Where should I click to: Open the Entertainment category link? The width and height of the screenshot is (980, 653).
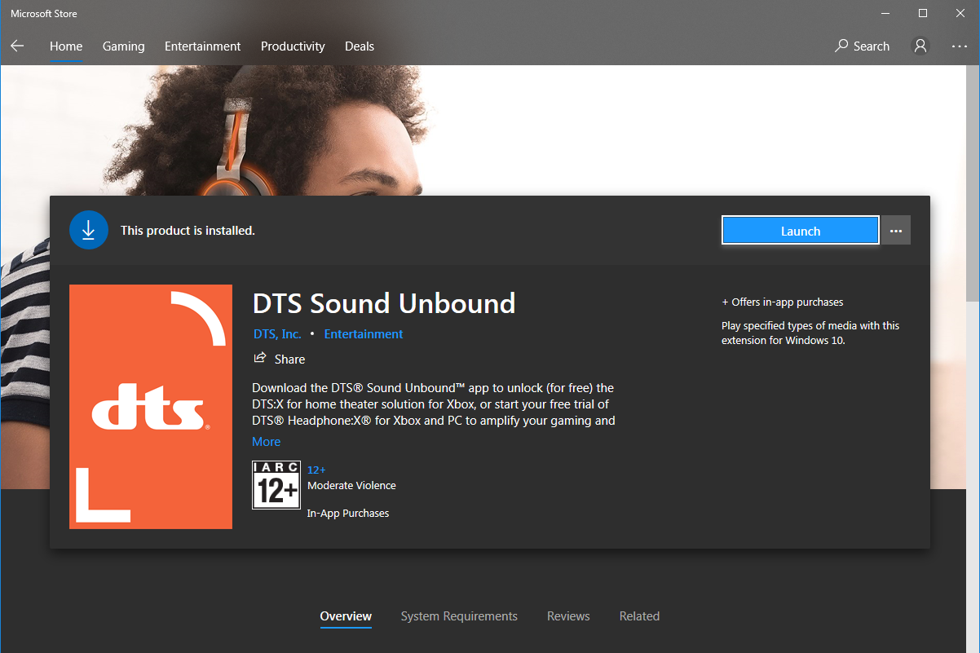coord(364,334)
